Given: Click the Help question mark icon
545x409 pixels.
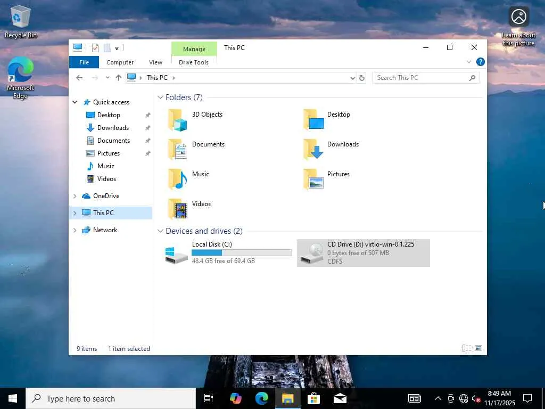Looking at the screenshot, I should tap(481, 62).
